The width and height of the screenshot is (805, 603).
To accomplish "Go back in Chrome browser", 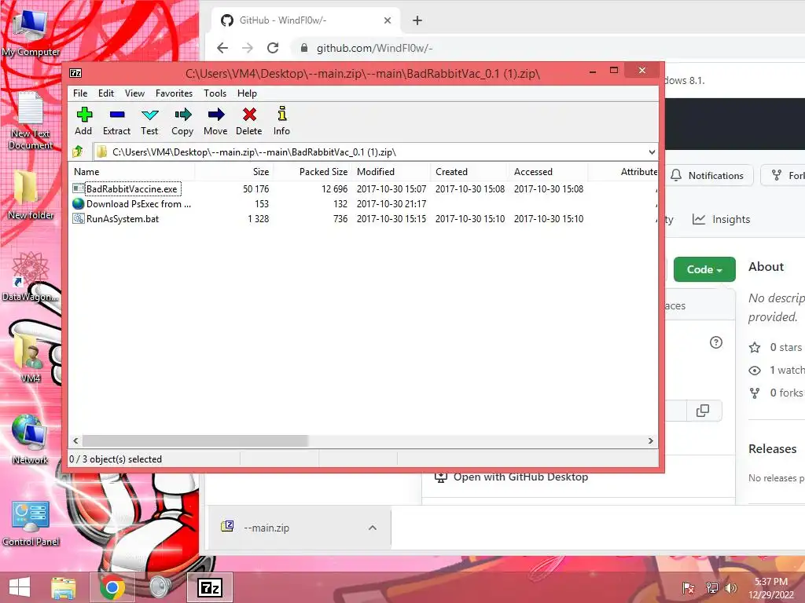I will point(222,48).
